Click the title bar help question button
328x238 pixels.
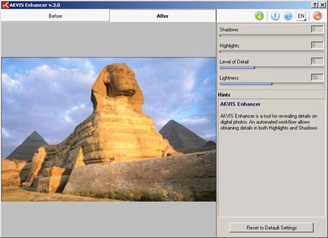[315, 5]
